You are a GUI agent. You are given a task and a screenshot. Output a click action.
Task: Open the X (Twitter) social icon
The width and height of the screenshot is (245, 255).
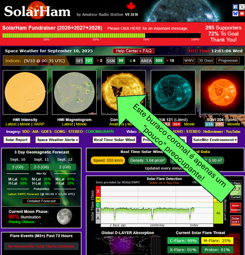(242, 7)
